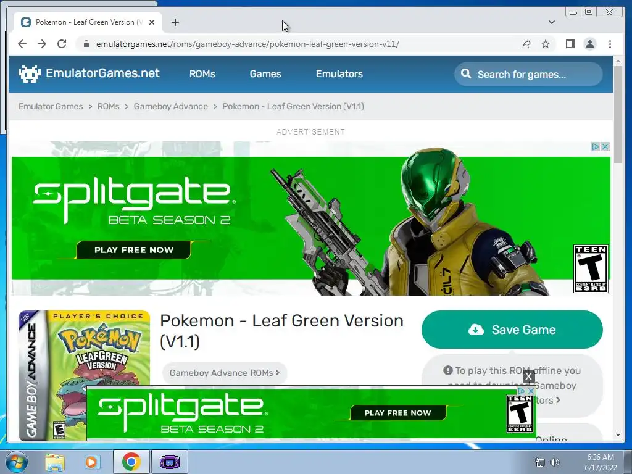This screenshot has width=632, height=474.
Task: Click the site security padlock icon
Action: coord(86,44)
